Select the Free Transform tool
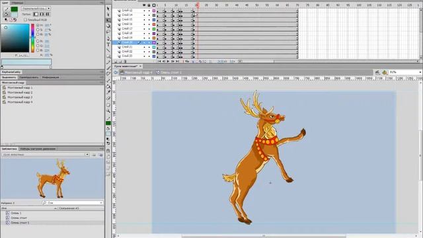Screen dimensions: 423x238 coord(108,20)
